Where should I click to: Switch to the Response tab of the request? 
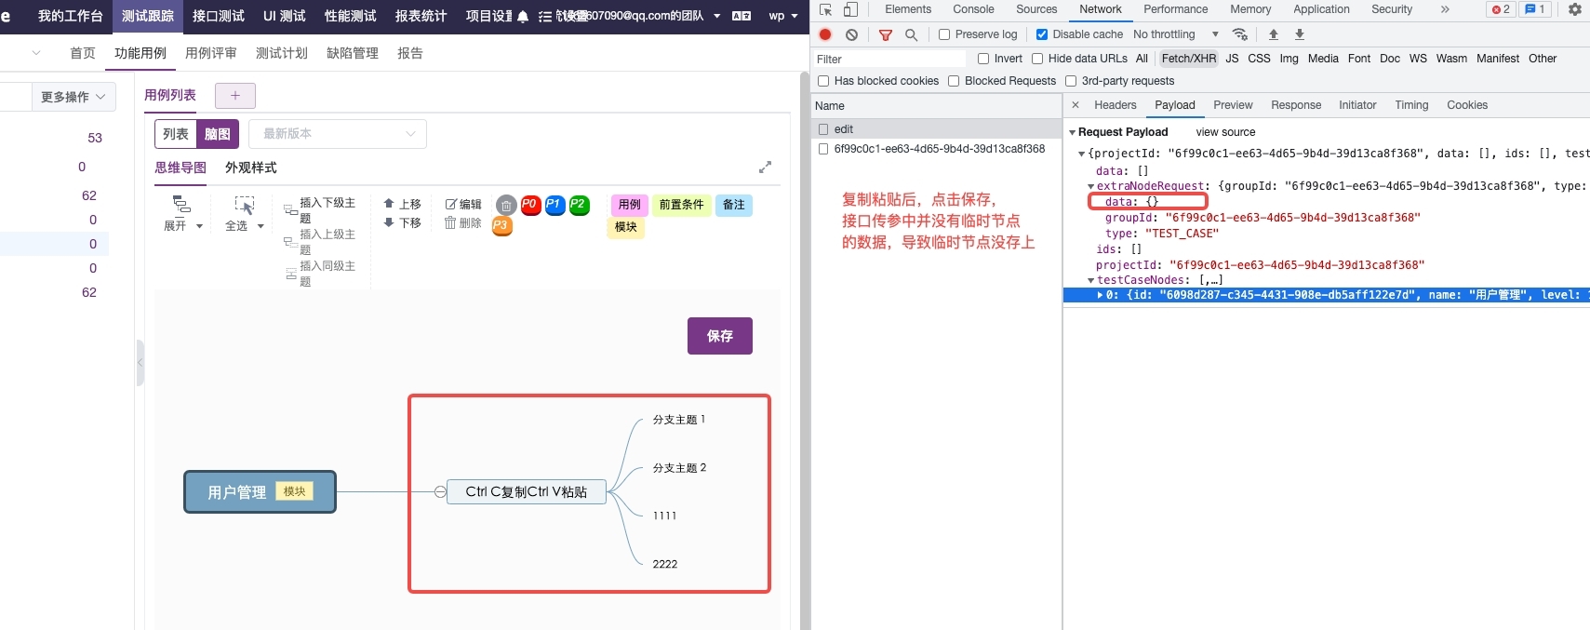[1296, 105]
